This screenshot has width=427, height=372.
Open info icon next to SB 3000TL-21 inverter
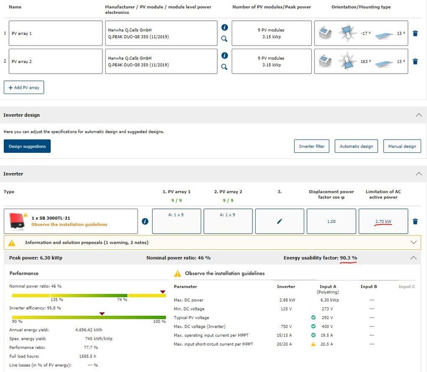145,221
